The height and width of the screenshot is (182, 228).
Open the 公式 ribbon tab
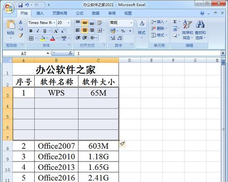(x=80, y=13)
